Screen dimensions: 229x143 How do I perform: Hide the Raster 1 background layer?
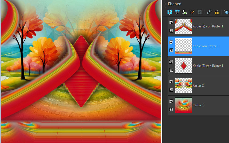tap(171, 109)
